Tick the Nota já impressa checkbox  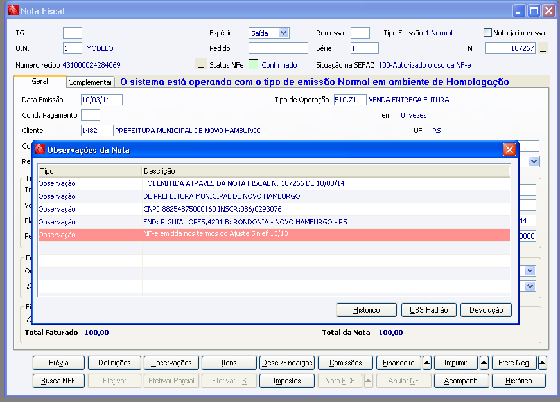tap(487, 33)
